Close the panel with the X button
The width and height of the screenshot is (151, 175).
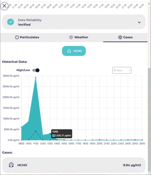[x=5, y=6]
